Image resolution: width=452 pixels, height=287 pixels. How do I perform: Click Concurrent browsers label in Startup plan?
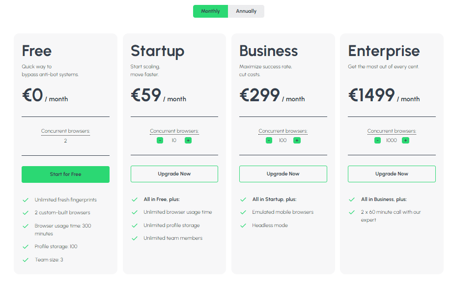[x=174, y=131]
